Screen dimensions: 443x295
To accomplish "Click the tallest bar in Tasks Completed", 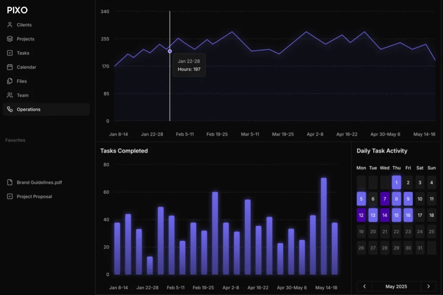I will pyautogui.click(x=324, y=226).
